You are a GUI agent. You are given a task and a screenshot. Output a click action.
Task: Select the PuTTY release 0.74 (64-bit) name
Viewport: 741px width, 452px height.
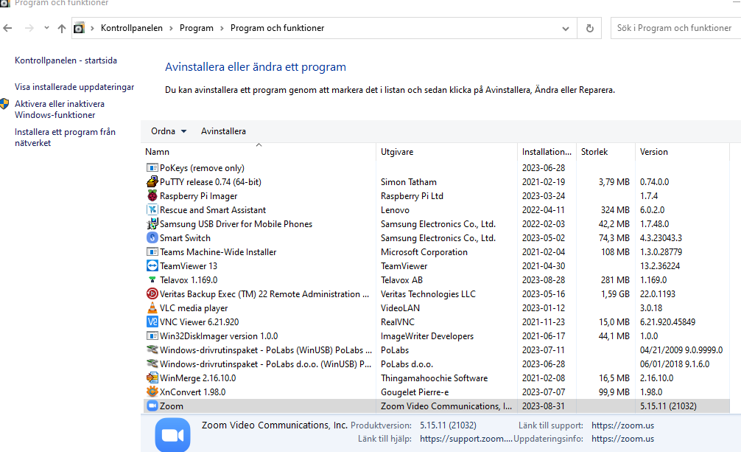pyautogui.click(x=211, y=181)
